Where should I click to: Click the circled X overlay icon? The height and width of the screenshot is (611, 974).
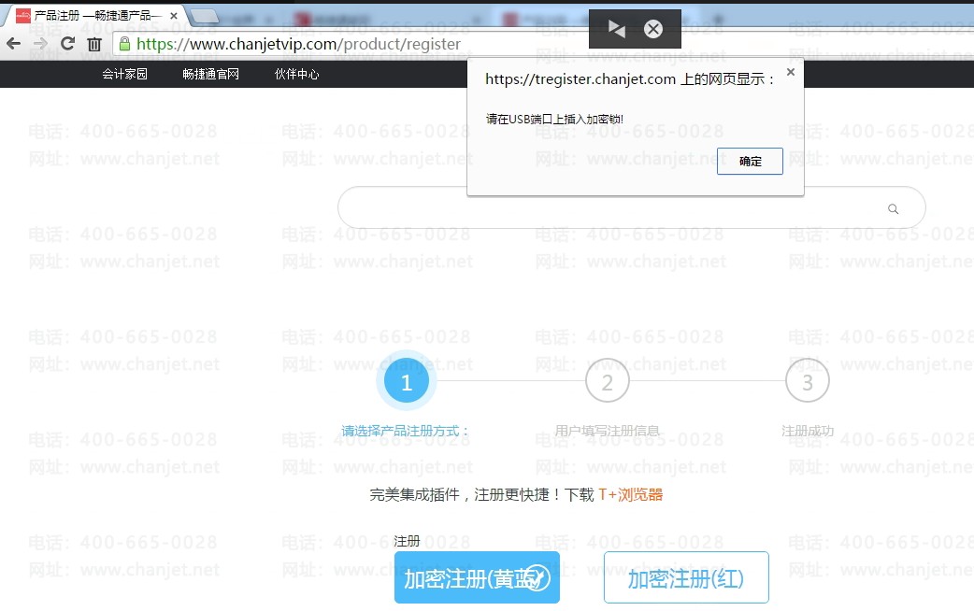pyautogui.click(x=652, y=29)
